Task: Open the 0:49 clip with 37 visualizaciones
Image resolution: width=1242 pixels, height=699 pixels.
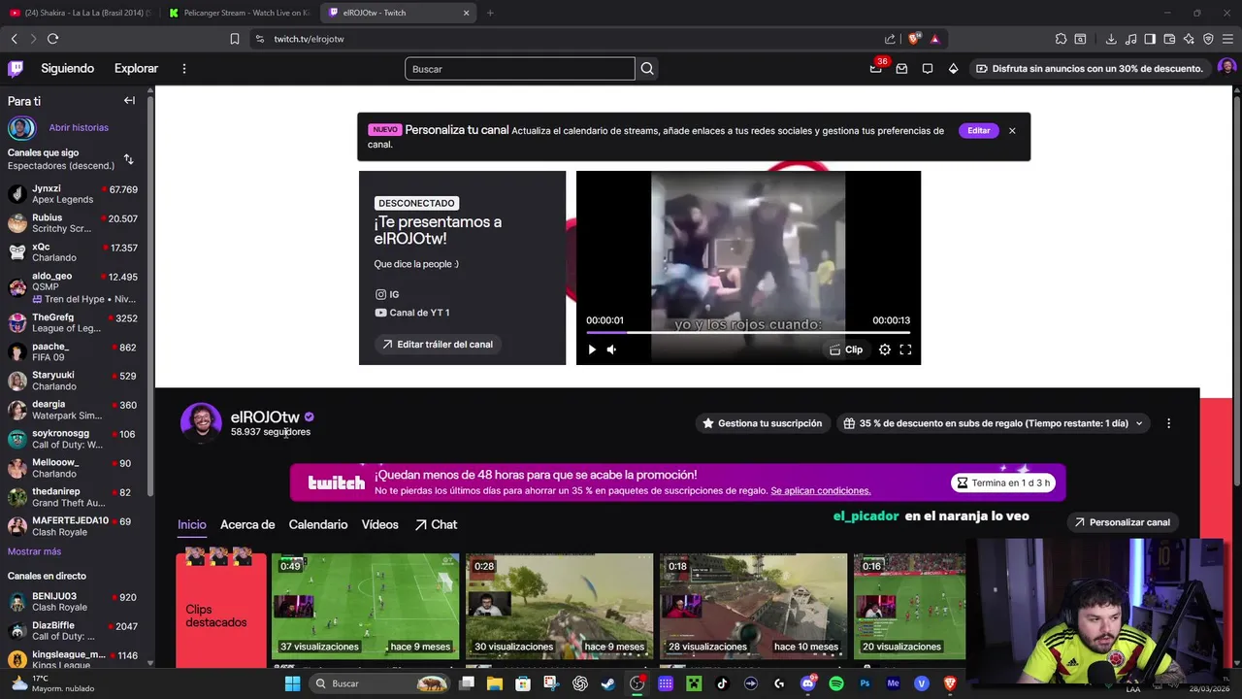Action: pyautogui.click(x=365, y=607)
